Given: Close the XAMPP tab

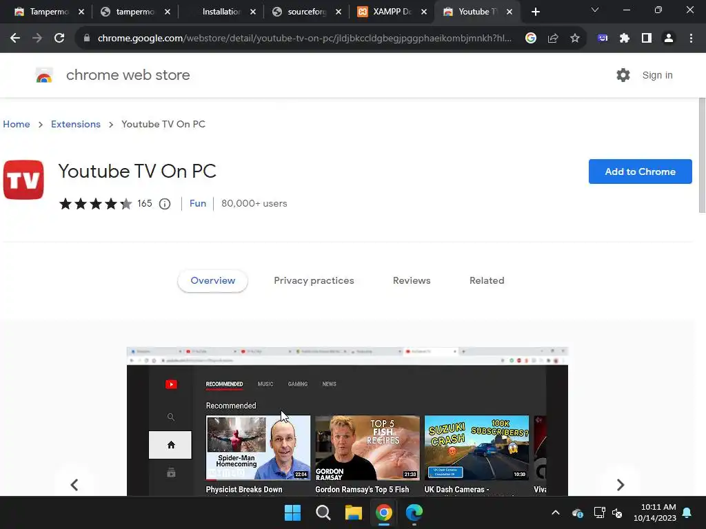Looking at the screenshot, I should pyautogui.click(x=424, y=12).
